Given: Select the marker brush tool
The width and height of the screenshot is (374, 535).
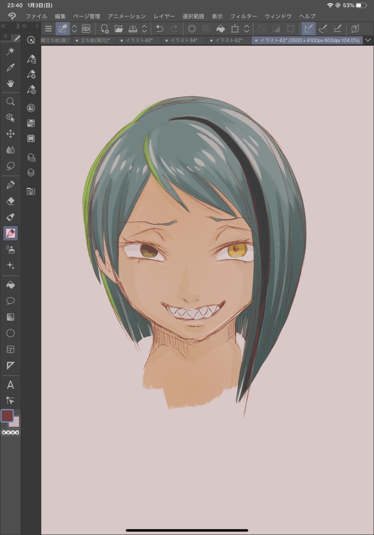Looking at the screenshot, I should click(x=11, y=217).
